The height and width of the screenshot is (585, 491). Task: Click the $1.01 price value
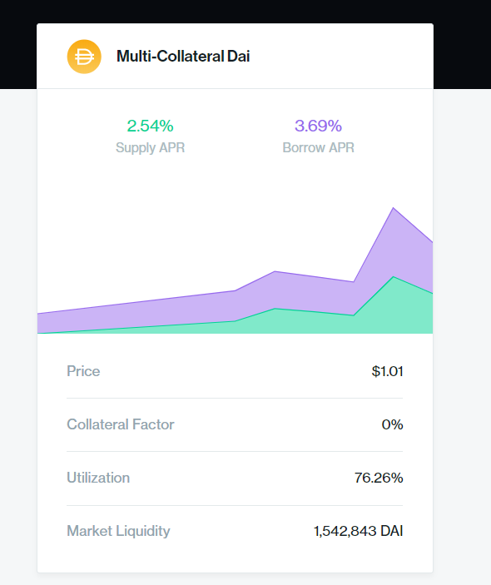click(x=387, y=371)
